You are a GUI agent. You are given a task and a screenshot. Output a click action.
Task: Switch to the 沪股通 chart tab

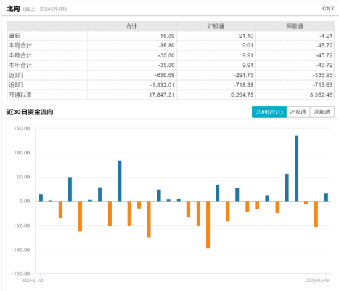298,112
